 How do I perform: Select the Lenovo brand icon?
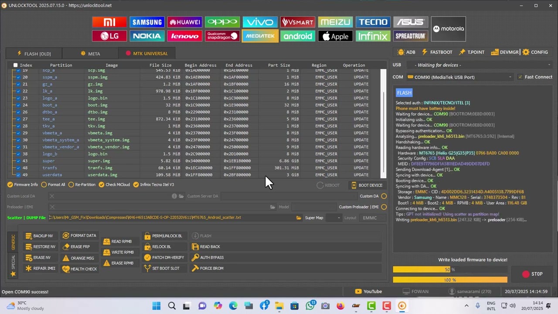point(184,36)
